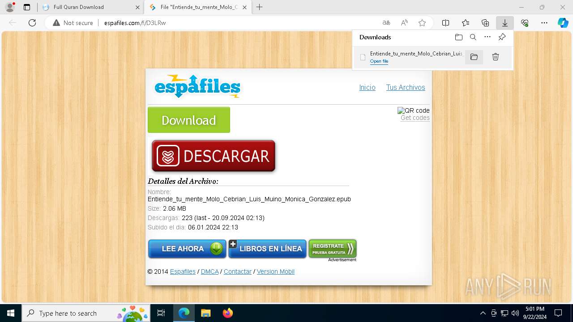The width and height of the screenshot is (573, 322).
Task: Open the Copilot sidebar
Action: point(563,23)
